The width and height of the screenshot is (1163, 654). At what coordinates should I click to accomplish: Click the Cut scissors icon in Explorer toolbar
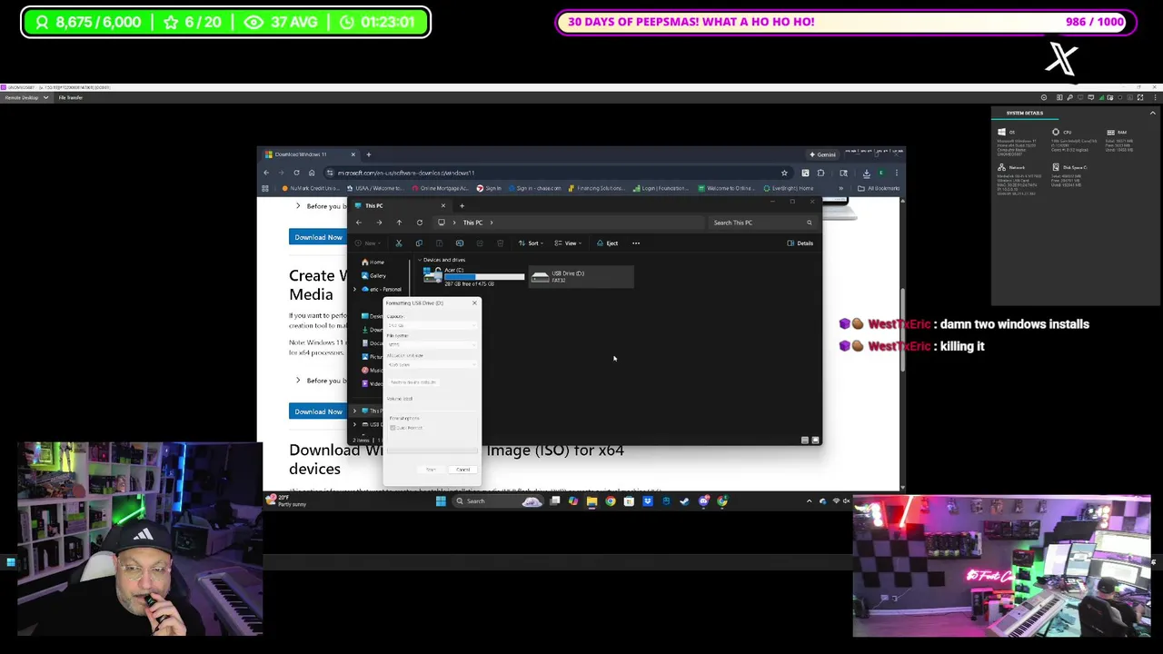point(398,243)
